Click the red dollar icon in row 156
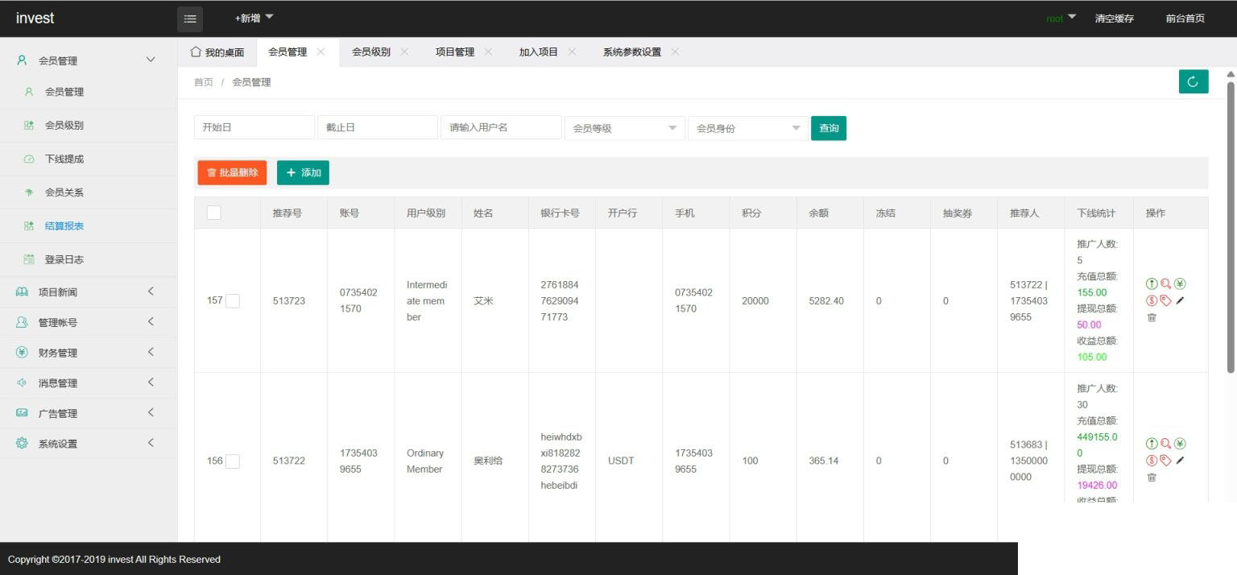 1152,461
